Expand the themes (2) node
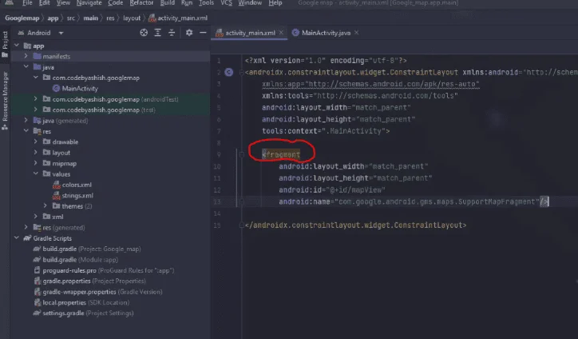 [x=46, y=206]
